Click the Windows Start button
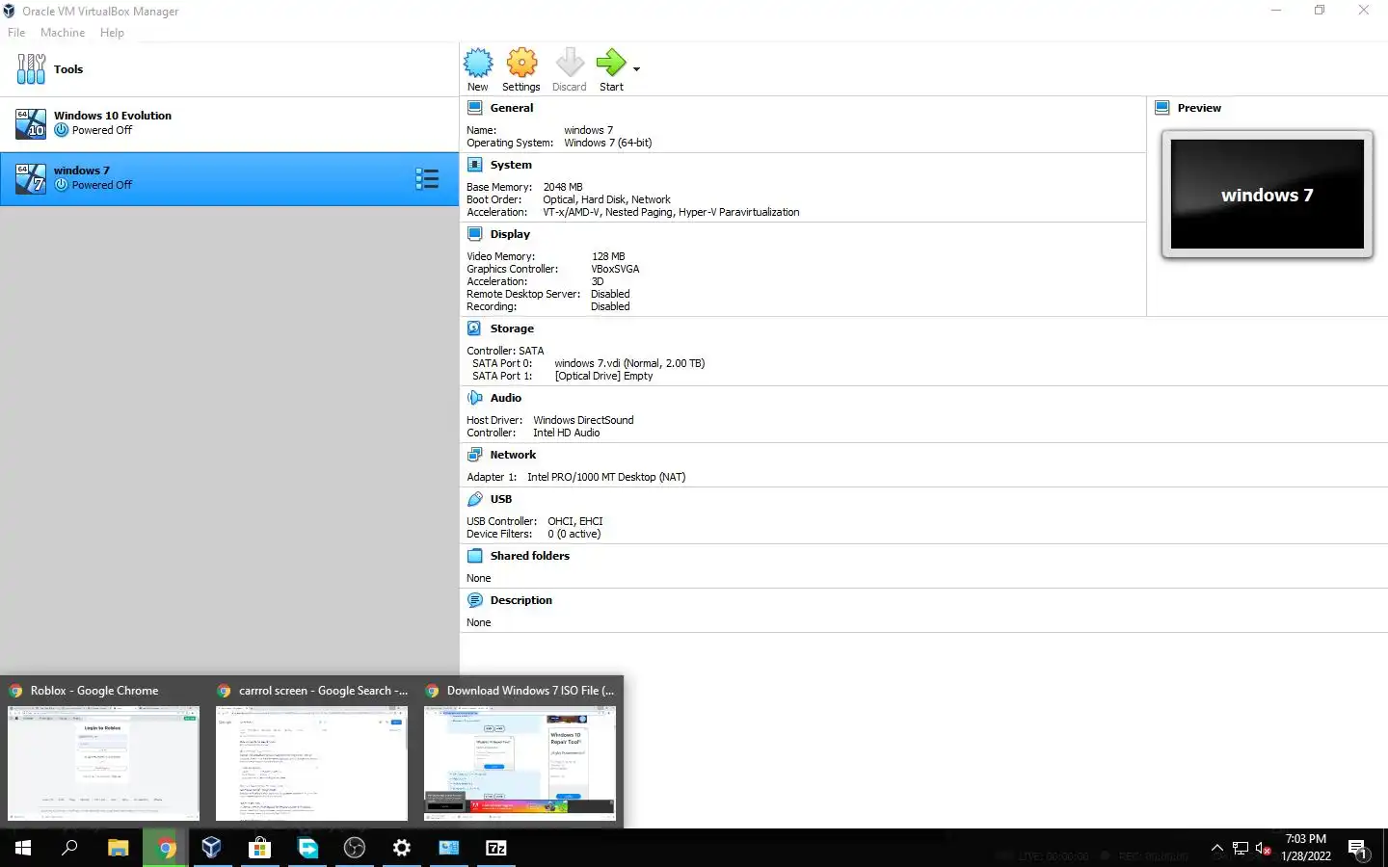 pos(23,848)
